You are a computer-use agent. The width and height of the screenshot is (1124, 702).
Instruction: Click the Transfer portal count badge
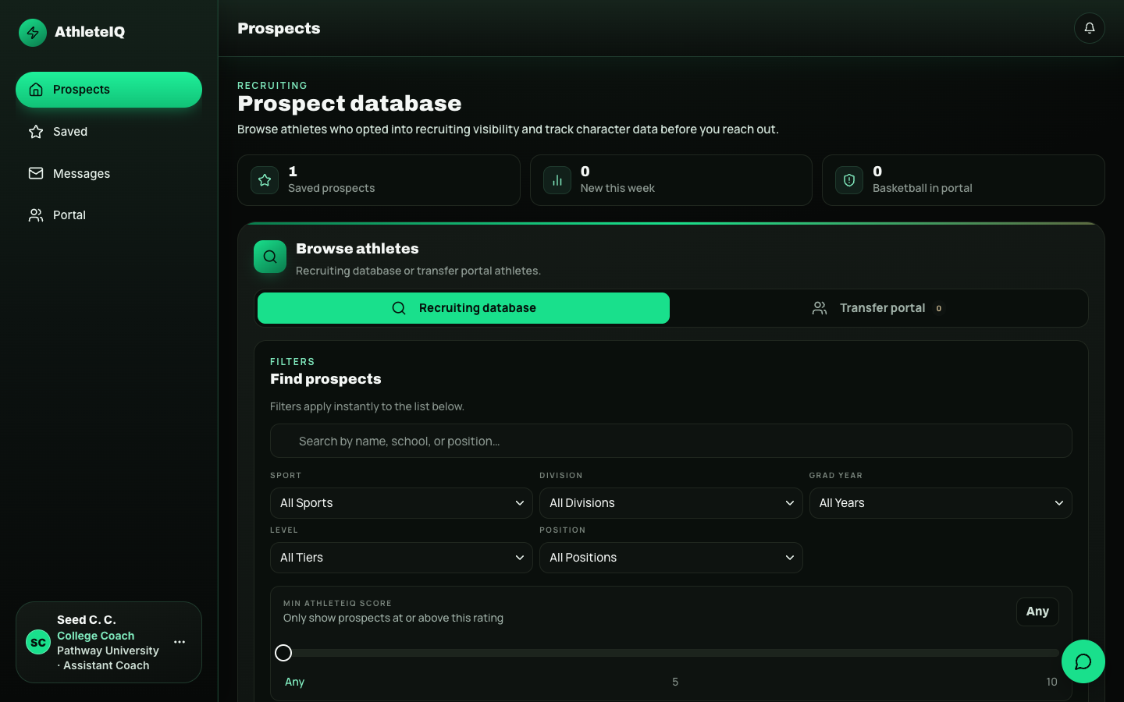pyautogui.click(x=938, y=308)
